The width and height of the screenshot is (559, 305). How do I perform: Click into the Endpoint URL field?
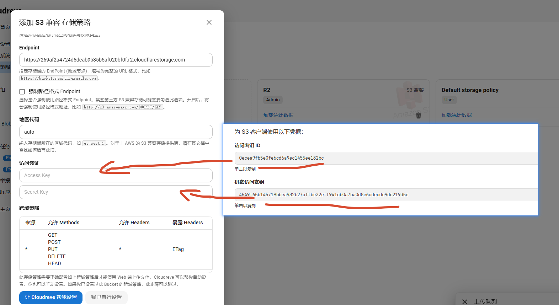[x=116, y=60]
